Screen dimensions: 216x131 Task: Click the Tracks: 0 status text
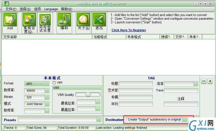pyautogui.click(x=10, y=128)
